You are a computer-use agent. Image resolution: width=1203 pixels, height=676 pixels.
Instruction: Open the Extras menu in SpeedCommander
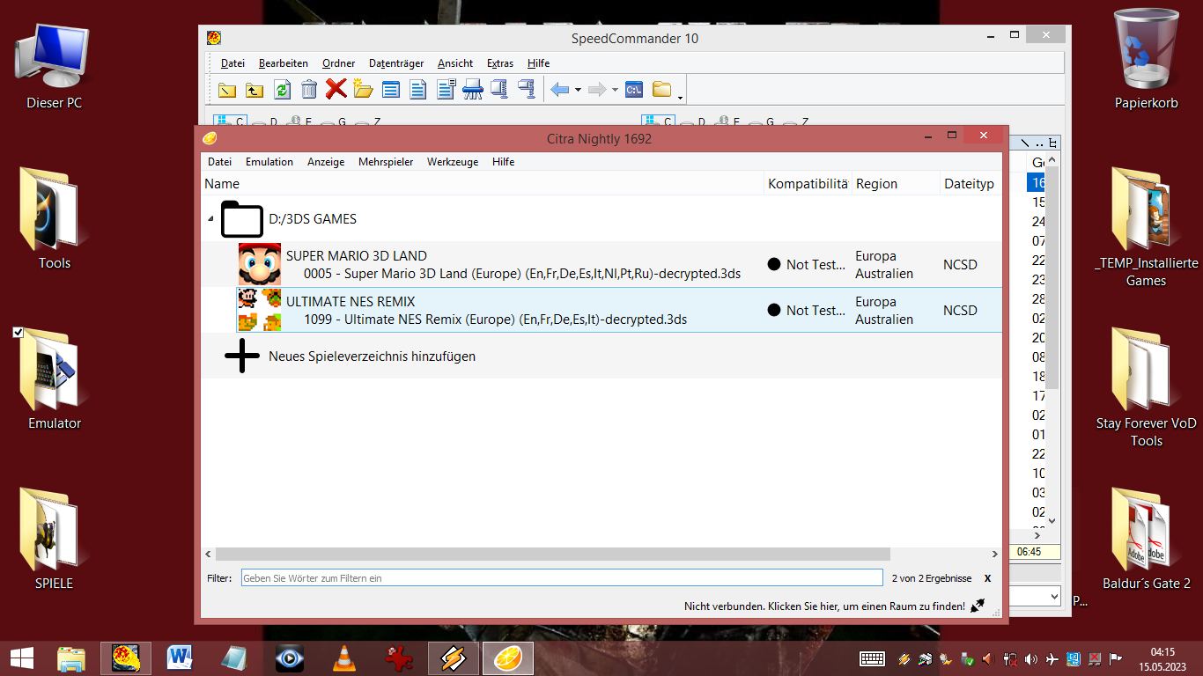click(500, 63)
